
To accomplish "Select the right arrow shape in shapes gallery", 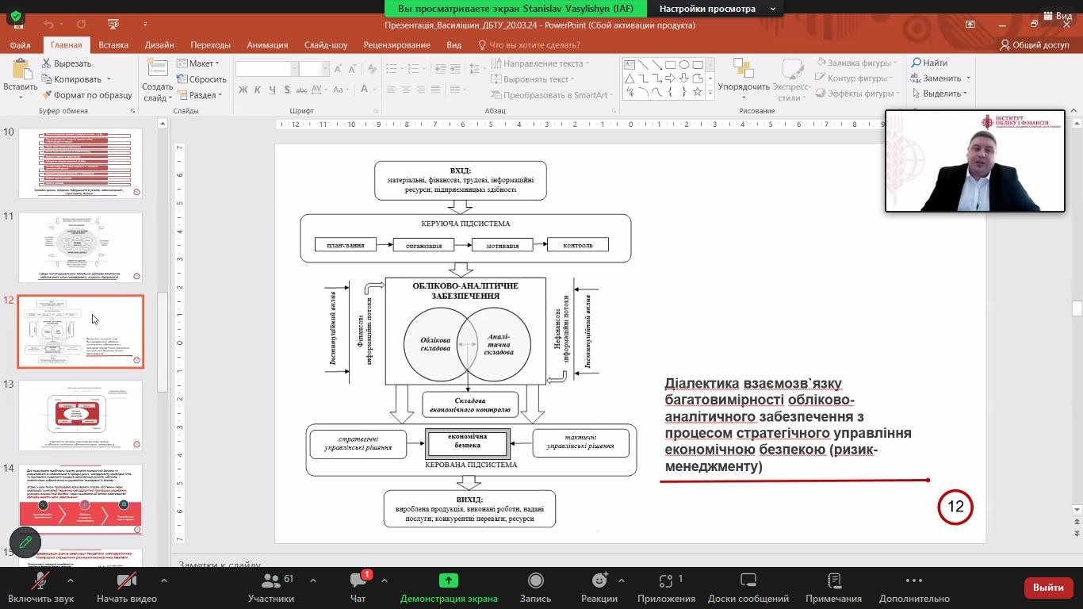I will point(670,78).
